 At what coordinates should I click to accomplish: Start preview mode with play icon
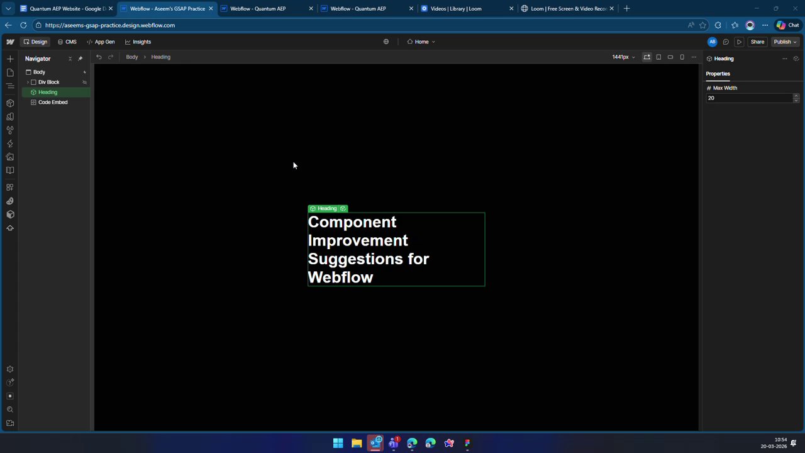tap(740, 42)
